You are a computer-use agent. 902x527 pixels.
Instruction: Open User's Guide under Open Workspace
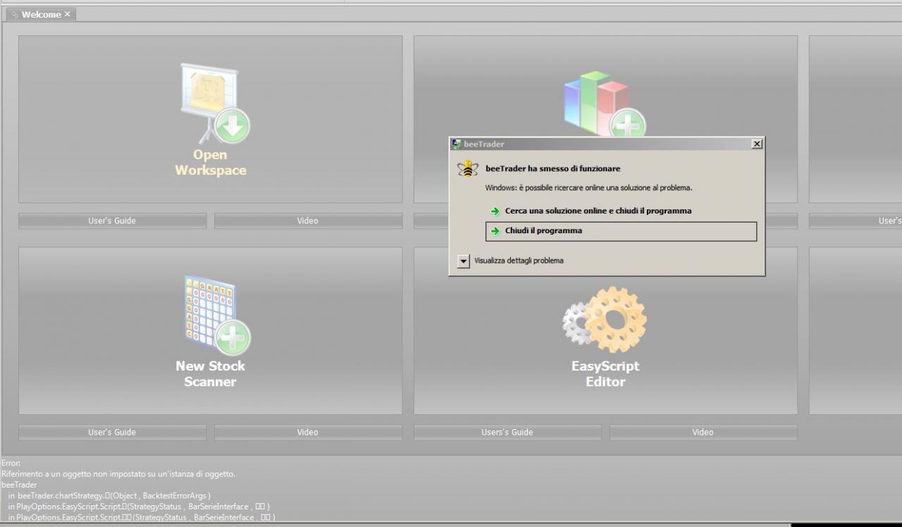[112, 221]
